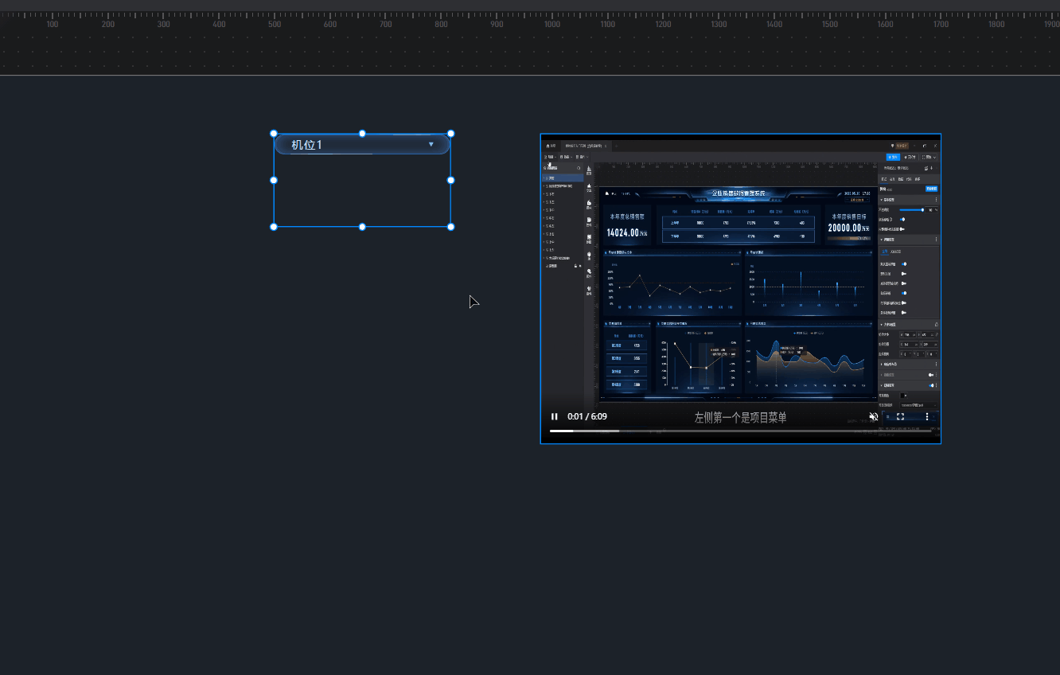Unmute the video's sound
This screenshot has width=1060, height=675.
[x=874, y=416]
